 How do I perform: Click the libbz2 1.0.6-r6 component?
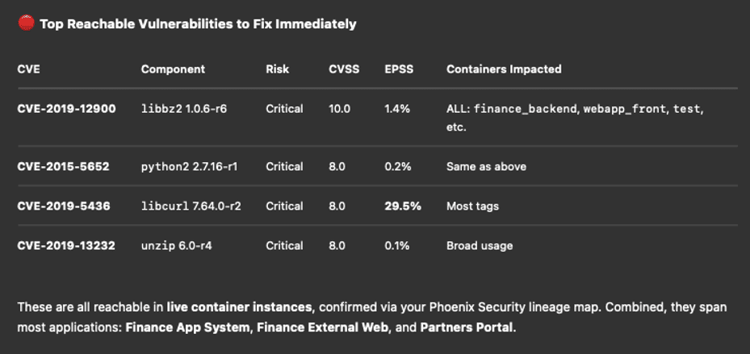[x=184, y=109]
